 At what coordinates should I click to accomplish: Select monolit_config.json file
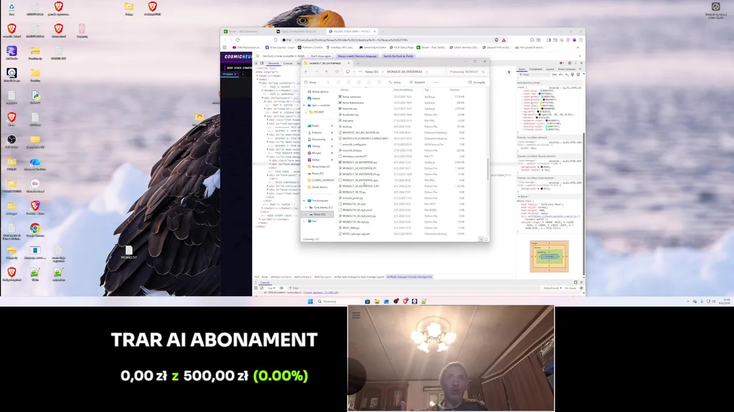(x=354, y=144)
